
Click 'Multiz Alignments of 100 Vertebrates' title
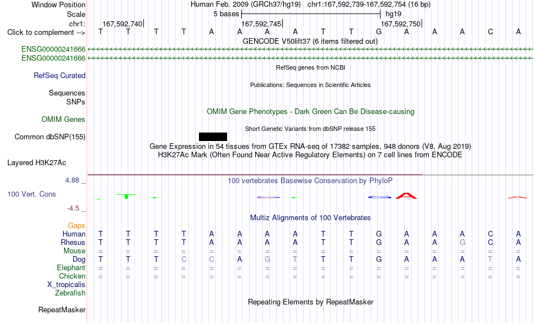tap(310, 218)
